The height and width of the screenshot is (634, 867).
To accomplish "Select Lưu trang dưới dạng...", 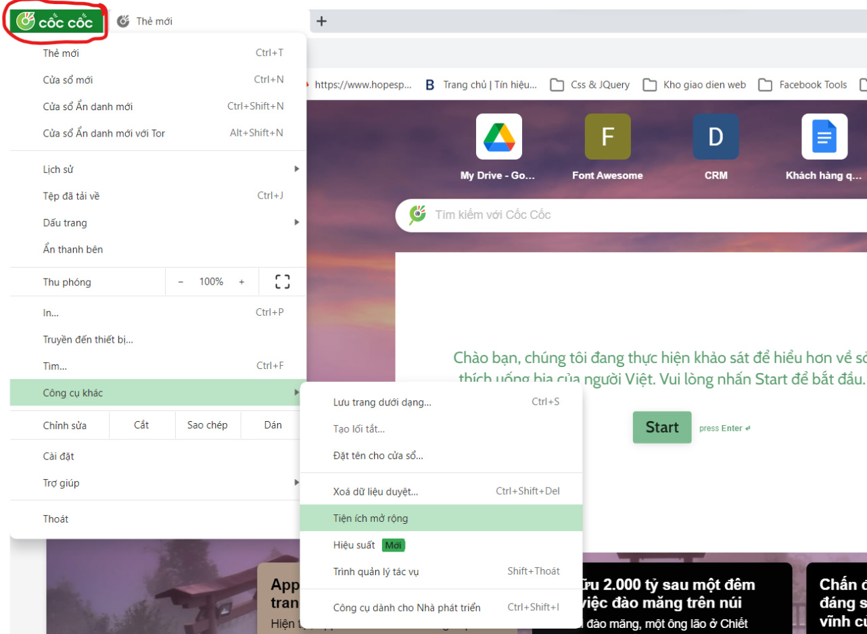I will pos(441,402).
